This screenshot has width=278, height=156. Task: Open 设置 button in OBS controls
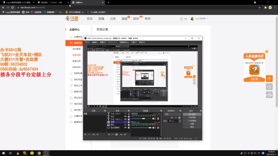click(192, 124)
